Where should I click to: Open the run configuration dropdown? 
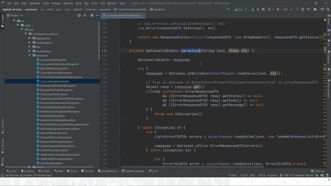pyautogui.click(x=240, y=9)
